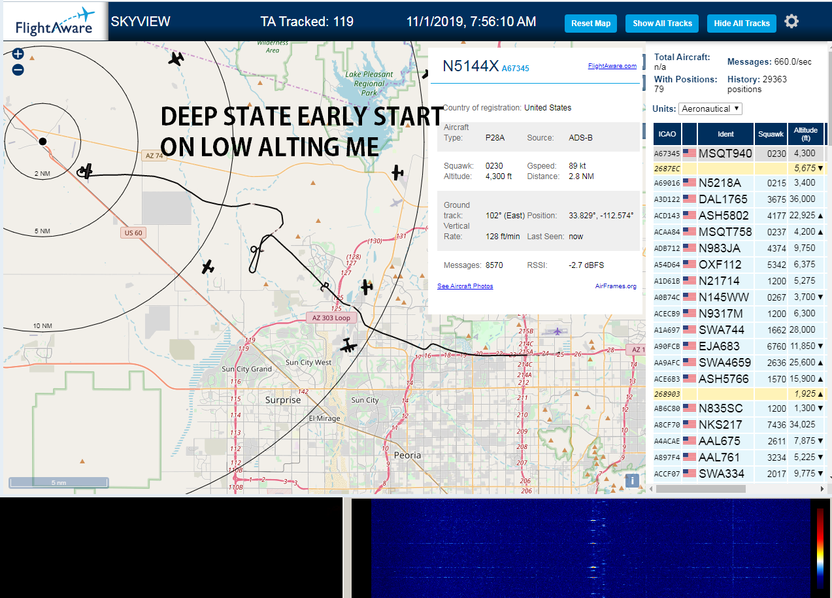The image size is (832, 598).
Task: Select aircraft icon west of US 60 highway
Action: coord(208,267)
